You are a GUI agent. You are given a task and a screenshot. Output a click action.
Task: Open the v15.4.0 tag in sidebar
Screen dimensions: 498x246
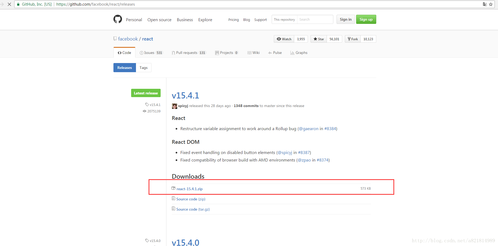point(153,241)
